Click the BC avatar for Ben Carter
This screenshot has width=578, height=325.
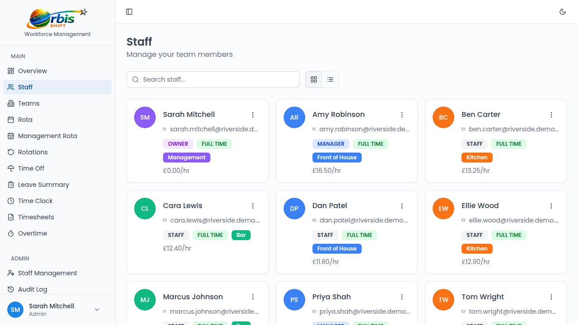click(x=443, y=117)
